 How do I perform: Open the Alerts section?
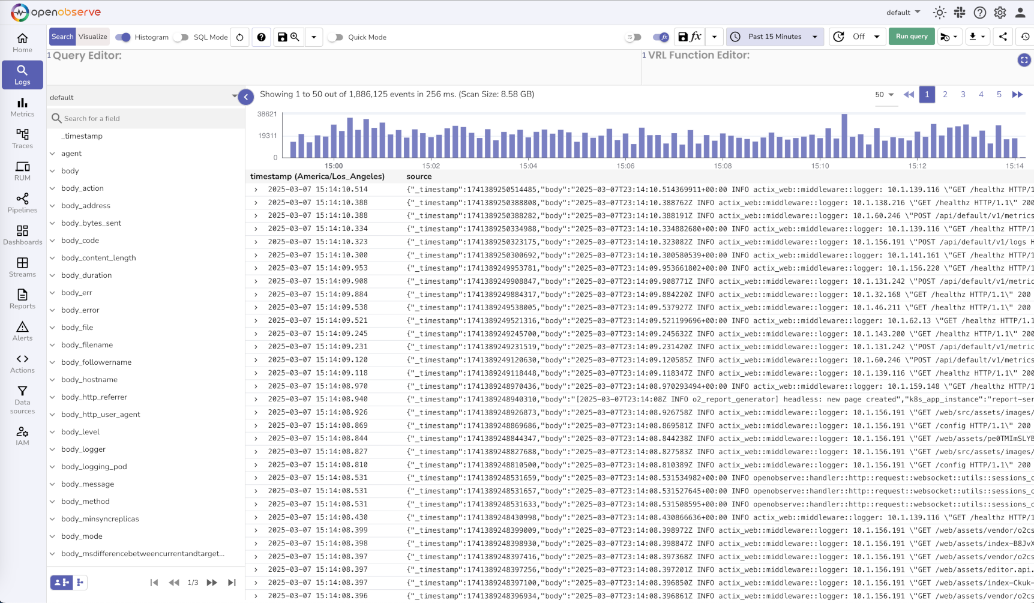click(22, 330)
